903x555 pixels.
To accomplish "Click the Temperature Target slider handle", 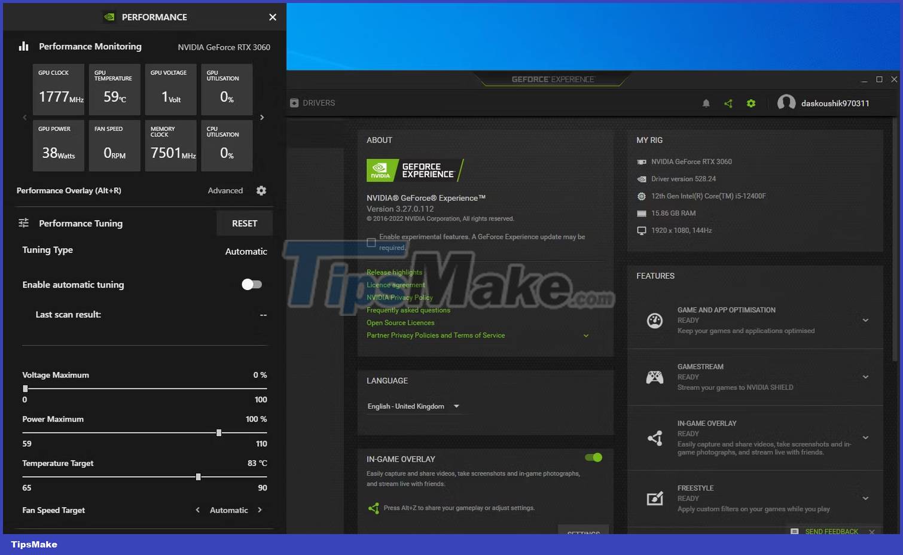I will pyautogui.click(x=198, y=477).
